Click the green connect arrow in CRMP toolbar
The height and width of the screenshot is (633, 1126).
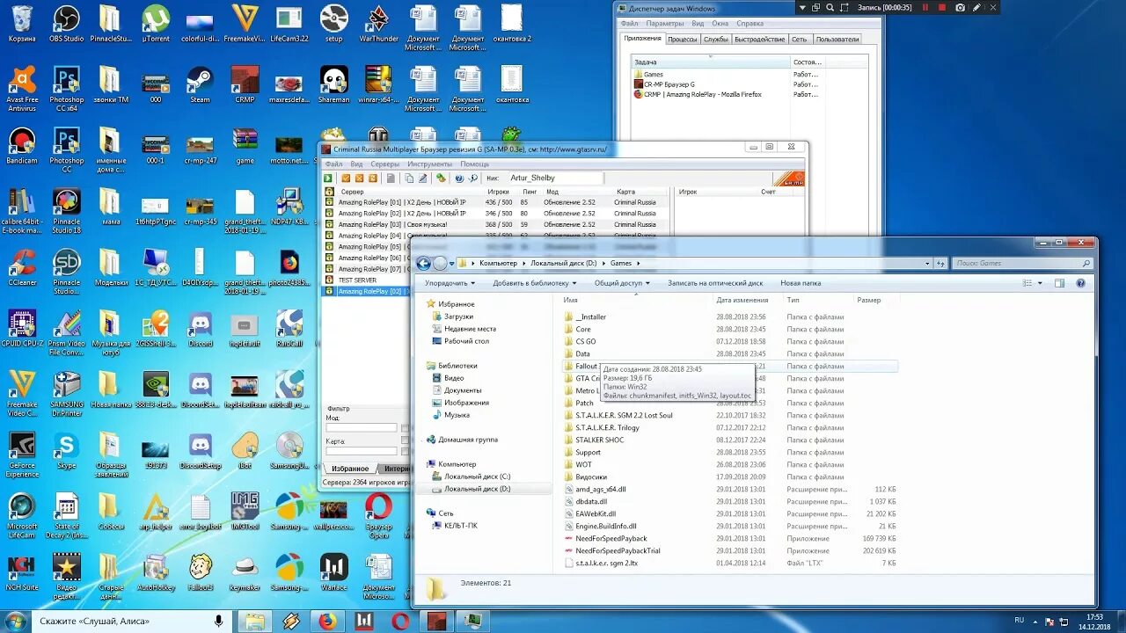tap(328, 178)
